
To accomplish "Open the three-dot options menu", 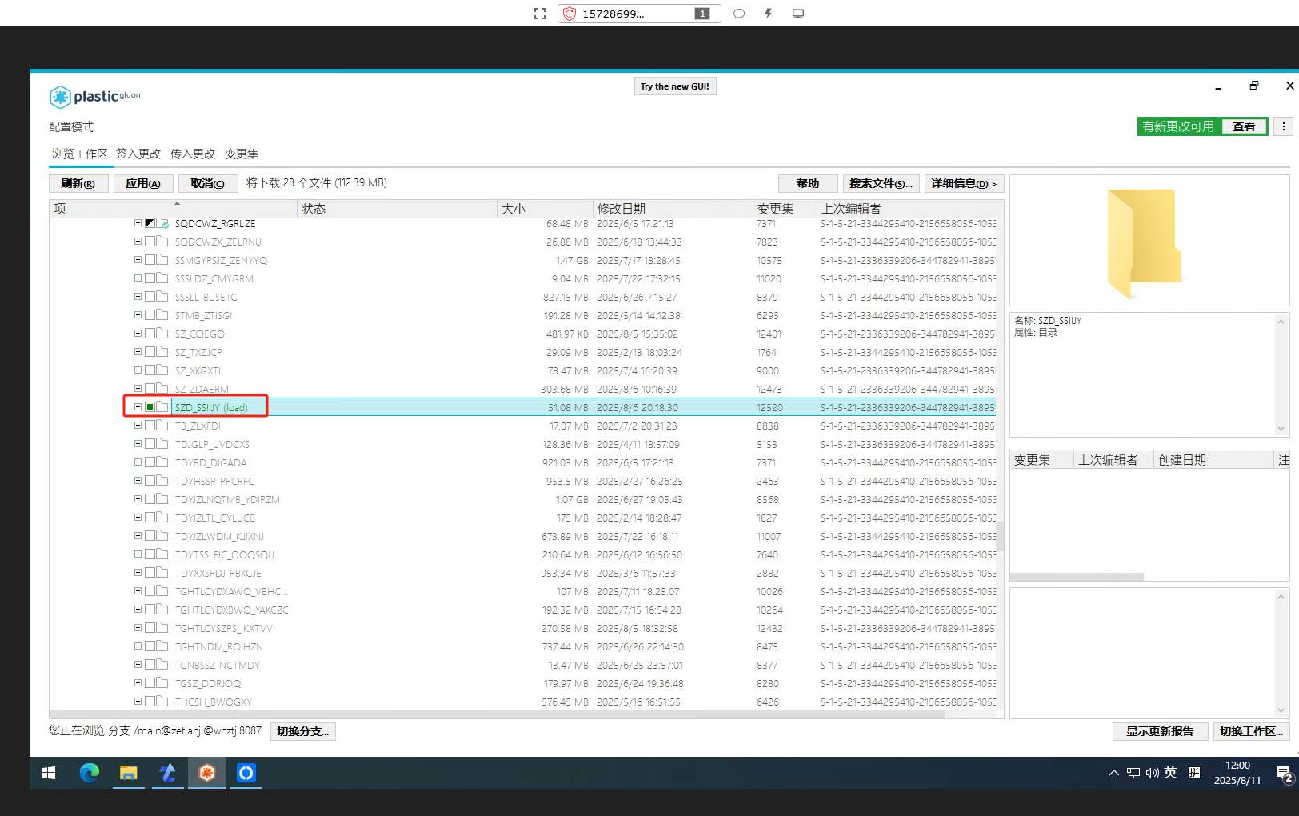I will point(1283,126).
